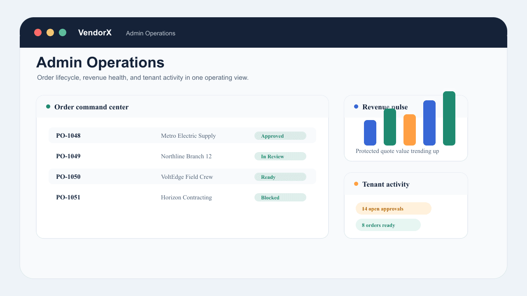Click vendor Metro Electric Supply

[x=188, y=136]
